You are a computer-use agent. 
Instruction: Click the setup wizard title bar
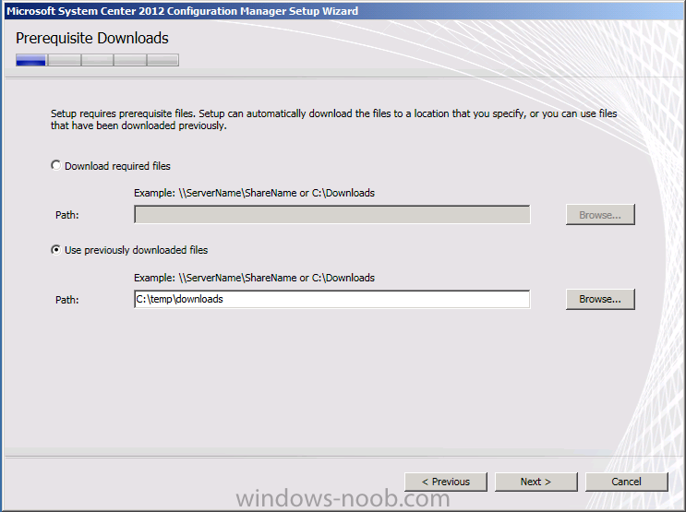(x=343, y=11)
